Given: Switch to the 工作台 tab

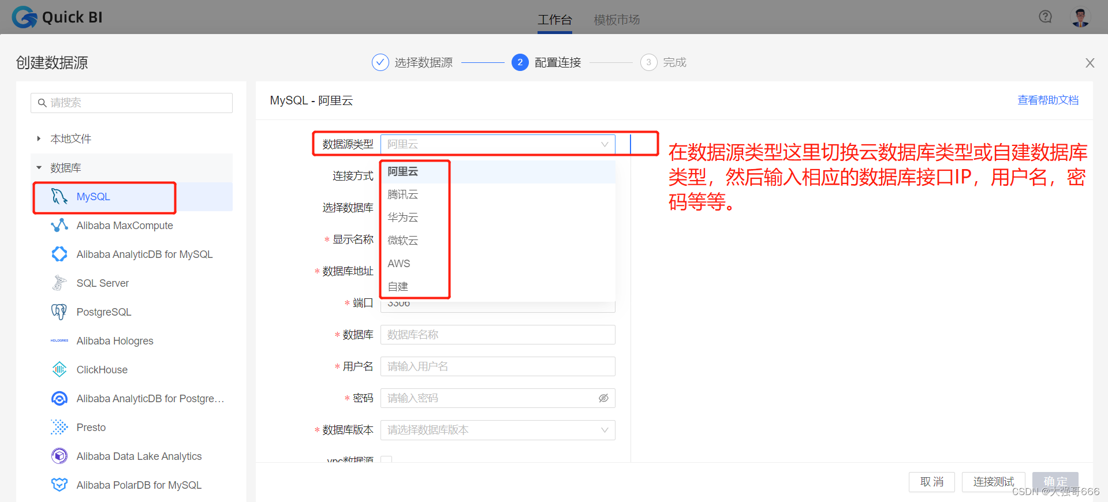Looking at the screenshot, I should (555, 20).
